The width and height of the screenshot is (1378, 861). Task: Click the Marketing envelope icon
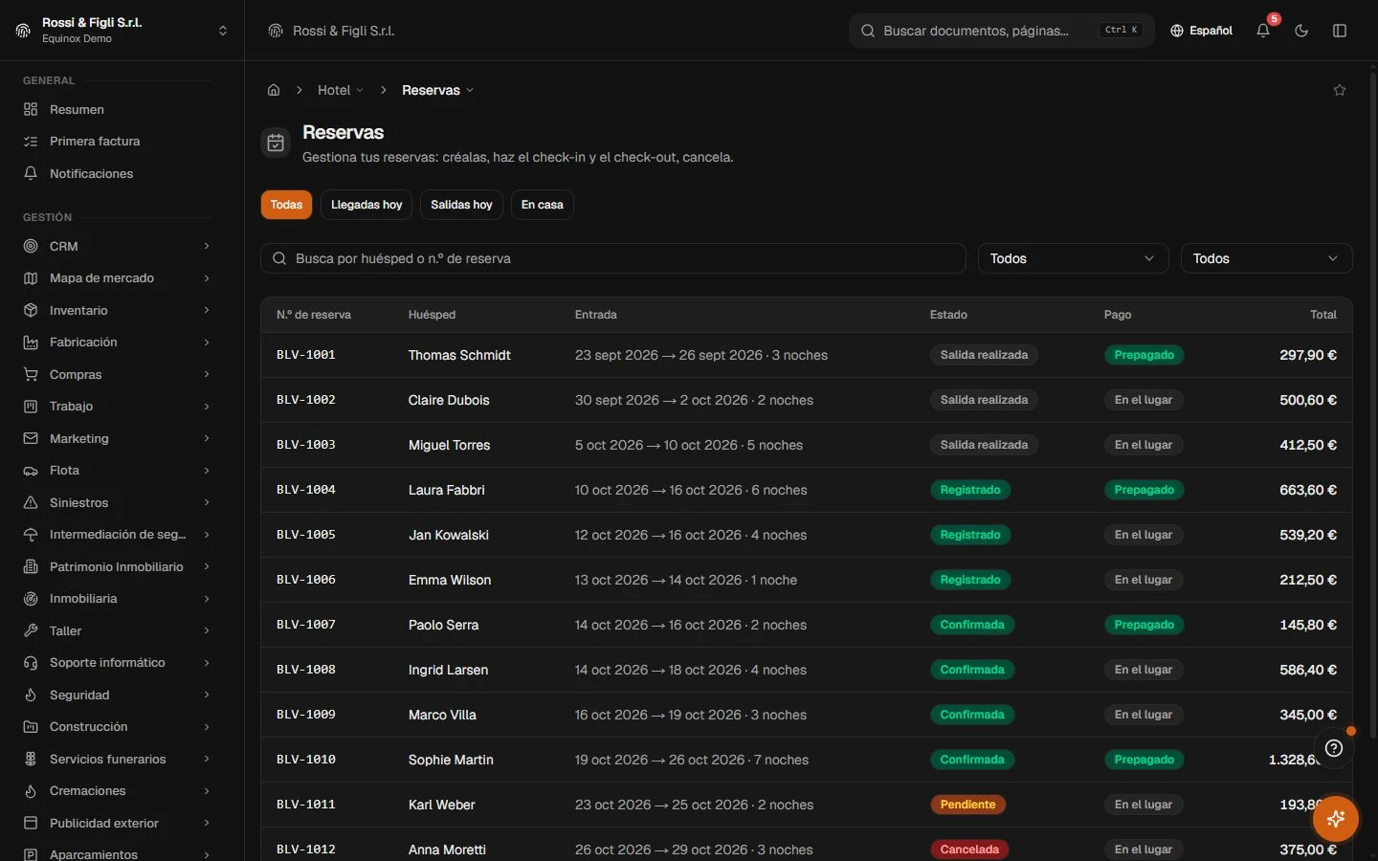click(x=31, y=438)
